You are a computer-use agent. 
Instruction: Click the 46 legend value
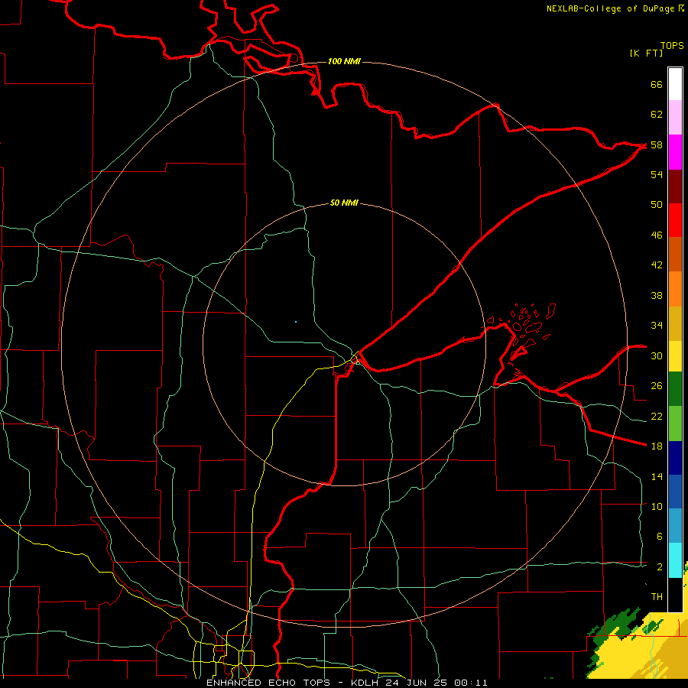[x=657, y=235]
